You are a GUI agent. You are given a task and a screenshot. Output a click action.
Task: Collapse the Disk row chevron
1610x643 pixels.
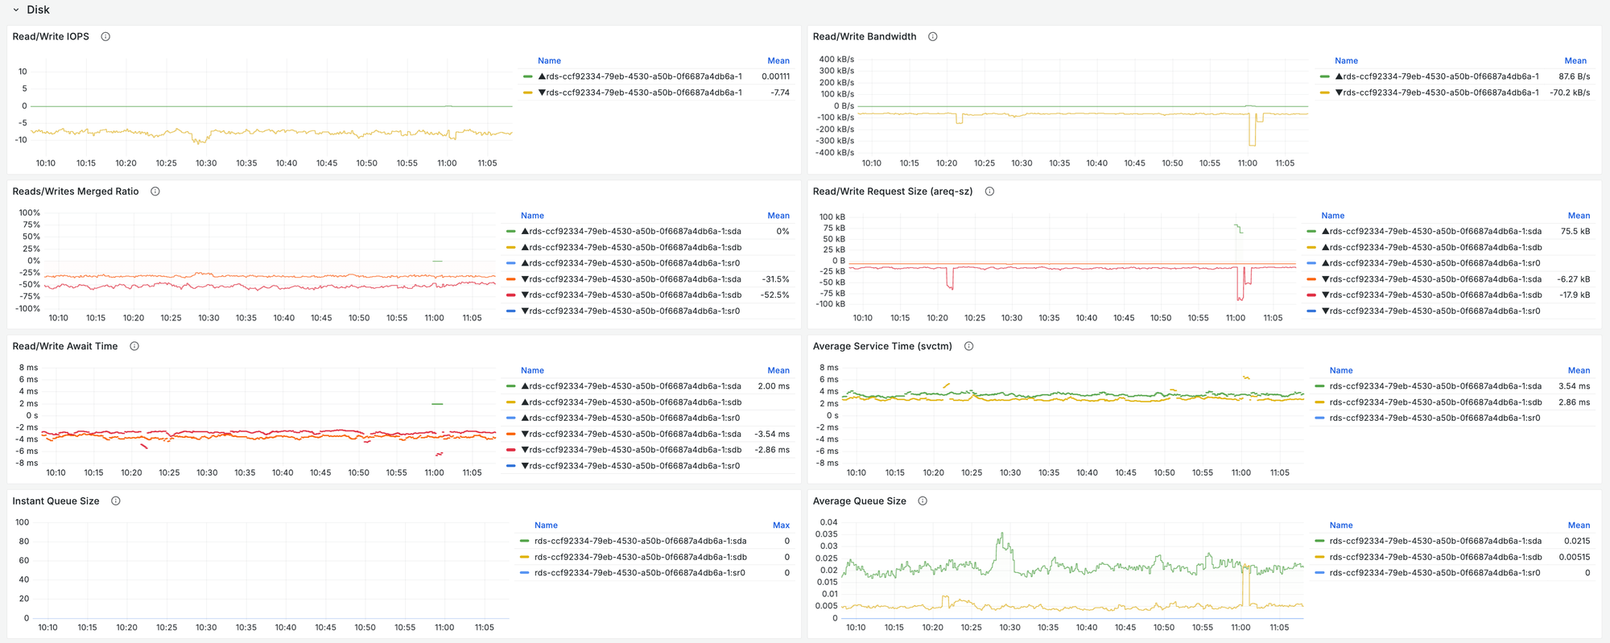coord(16,10)
